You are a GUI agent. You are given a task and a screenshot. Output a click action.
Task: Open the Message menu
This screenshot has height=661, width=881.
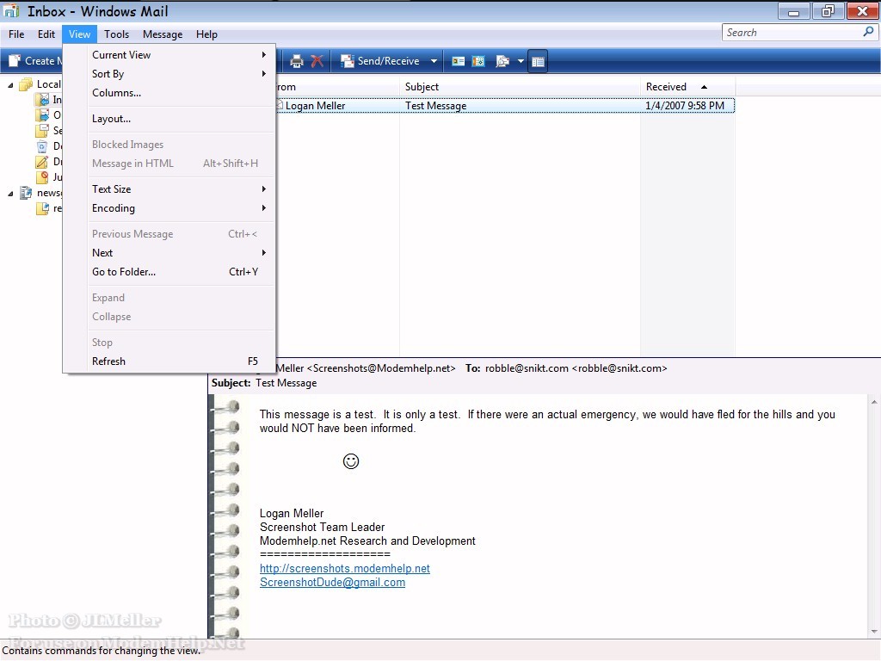point(163,34)
